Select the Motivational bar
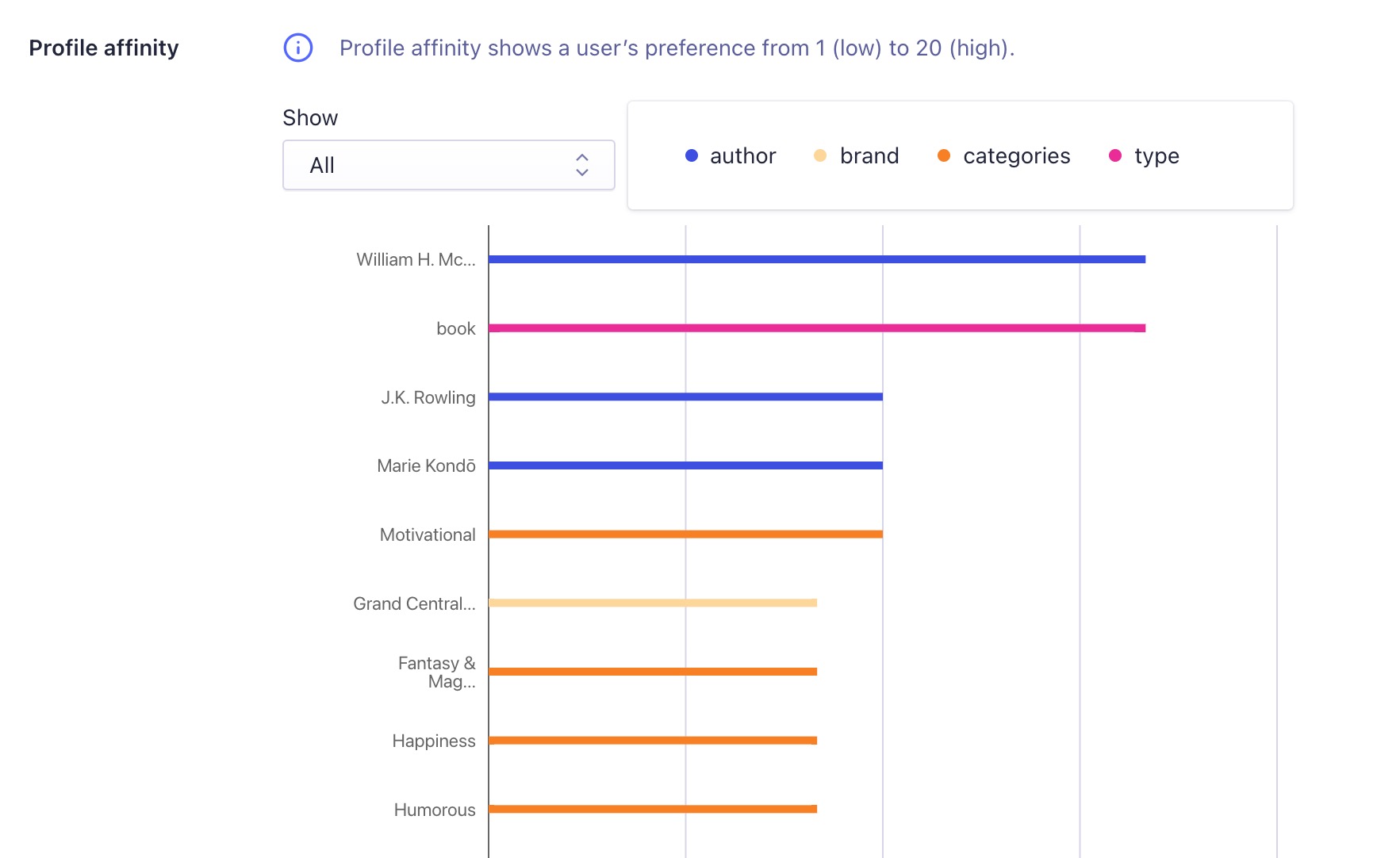 click(686, 534)
